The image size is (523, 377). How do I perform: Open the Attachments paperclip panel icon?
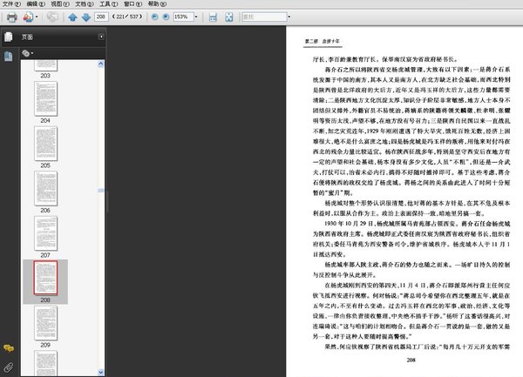(x=8, y=367)
